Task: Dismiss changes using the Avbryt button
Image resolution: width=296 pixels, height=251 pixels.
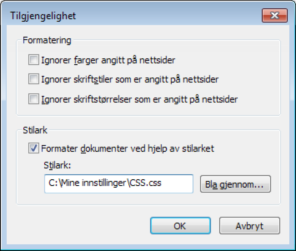Action: (x=249, y=226)
